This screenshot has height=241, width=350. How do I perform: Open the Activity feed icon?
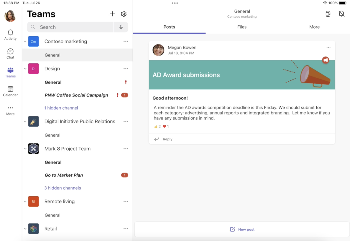[x=10, y=35]
